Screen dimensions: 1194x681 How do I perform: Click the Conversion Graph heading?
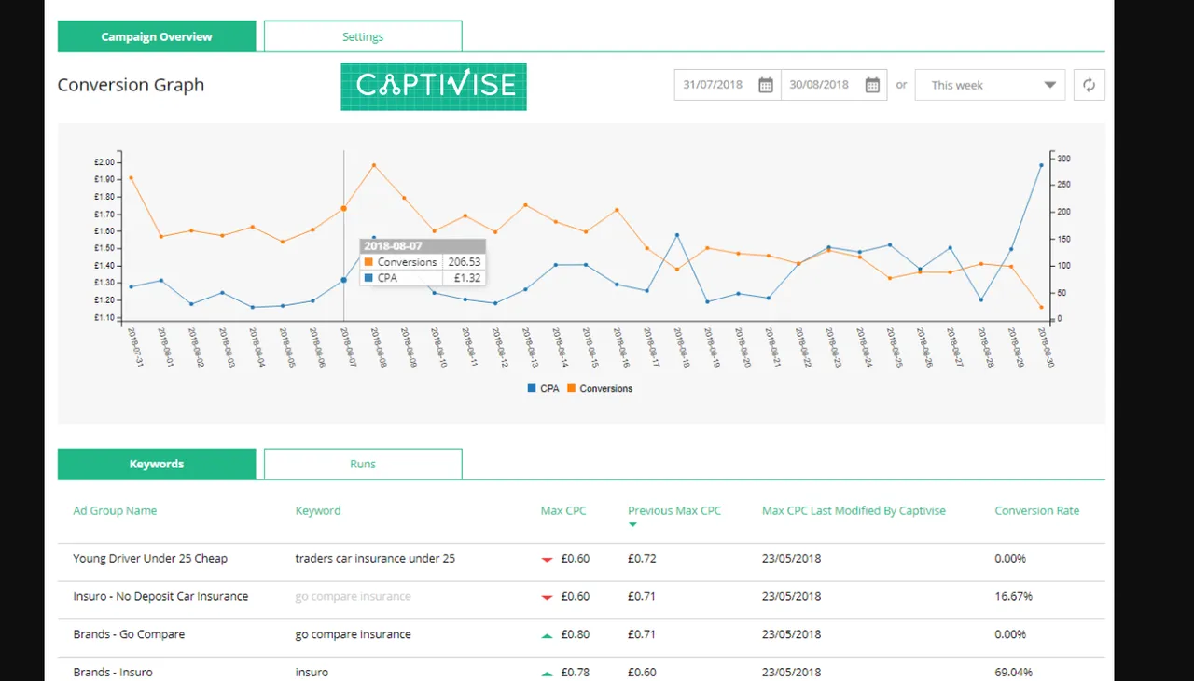pyautogui.click(x=131, y=85)
